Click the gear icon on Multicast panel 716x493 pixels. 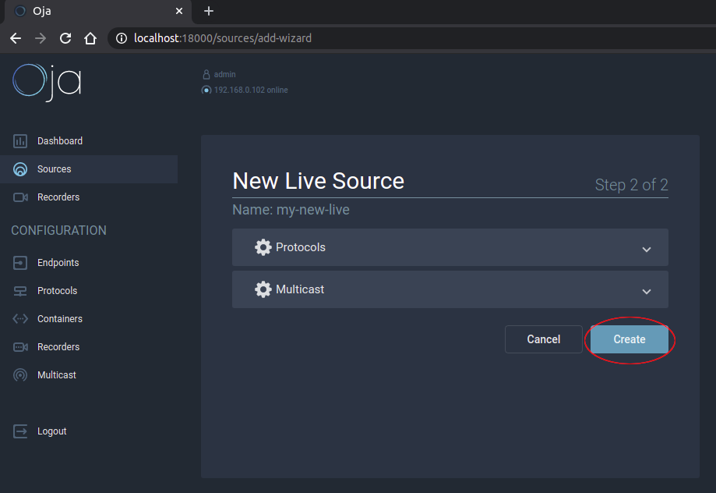[x=263, y=289]
